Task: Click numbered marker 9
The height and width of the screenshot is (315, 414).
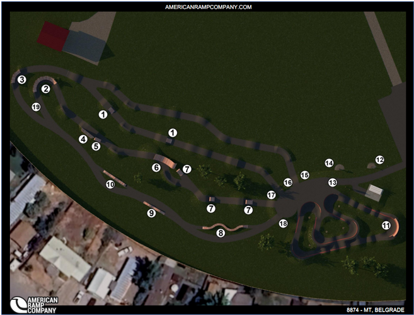Action: (151, 214)
